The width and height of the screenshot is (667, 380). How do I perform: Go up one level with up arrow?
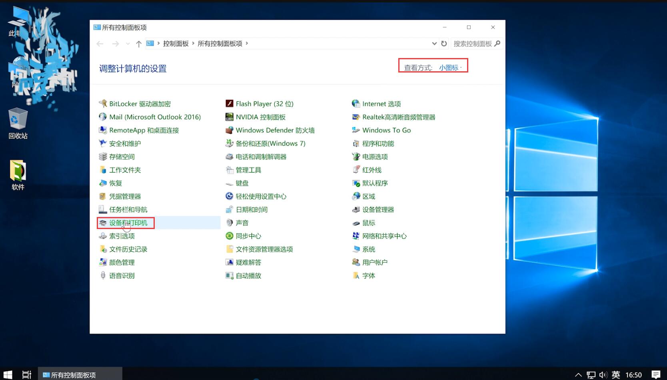tap(138, 44)
